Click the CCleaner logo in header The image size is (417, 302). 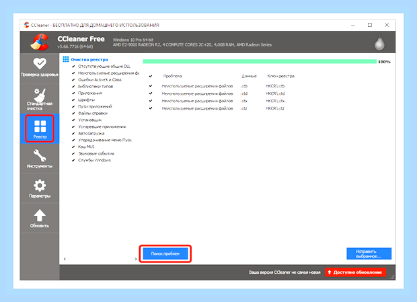[x=40, y=42]
